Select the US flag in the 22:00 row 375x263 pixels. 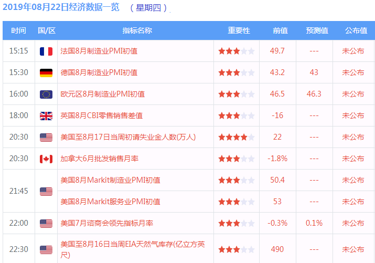pyautogui.click(x=46, y=224)
